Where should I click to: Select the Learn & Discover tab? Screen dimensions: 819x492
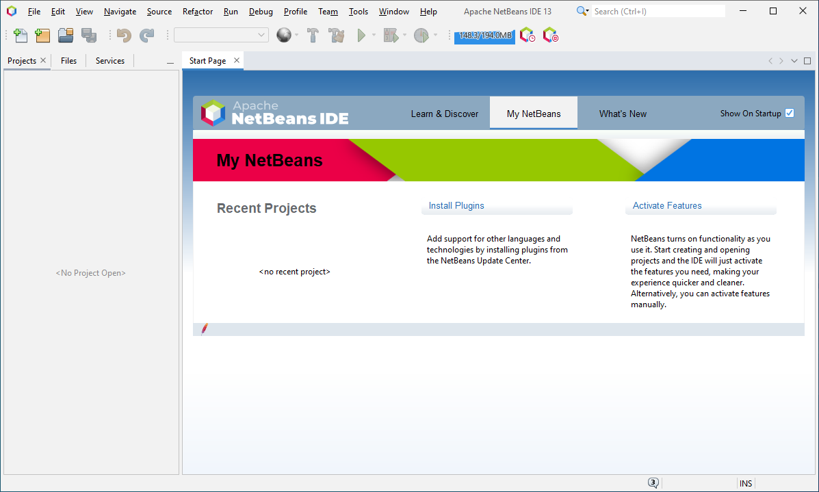coord(445,114)
